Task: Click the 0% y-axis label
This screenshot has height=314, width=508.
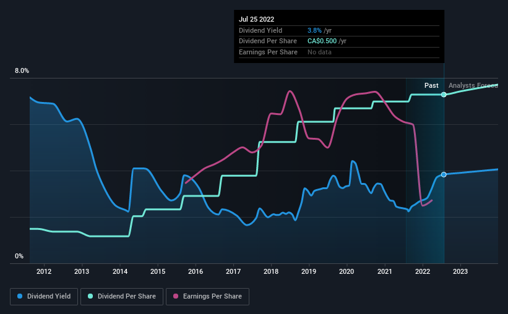Action: 19,257
